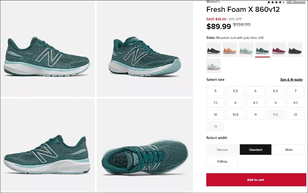This screenshot has width=308, height=193.
Task: Click the star rating icons
Action: pyautogui.click(x=276, y=2)
